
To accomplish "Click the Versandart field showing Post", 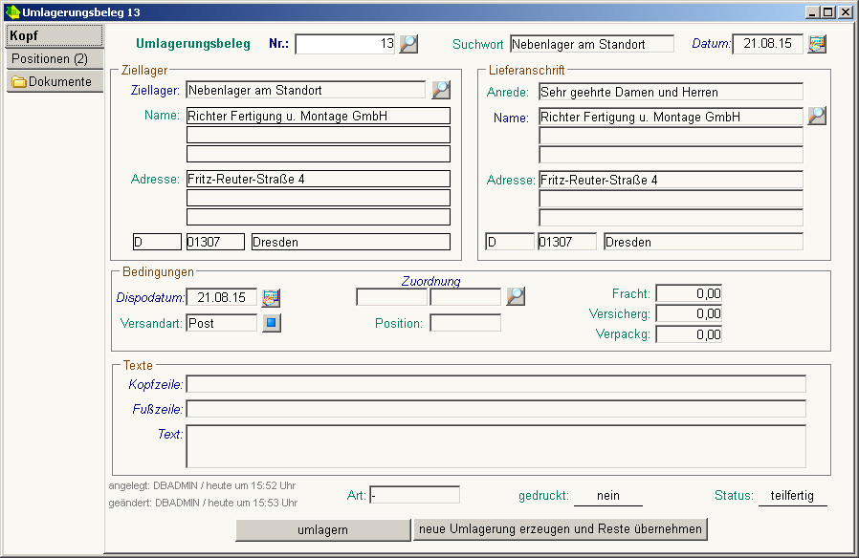I will point(221,323).
